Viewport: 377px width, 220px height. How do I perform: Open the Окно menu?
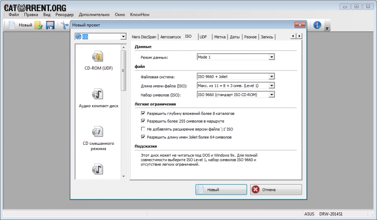coord(120,15)
